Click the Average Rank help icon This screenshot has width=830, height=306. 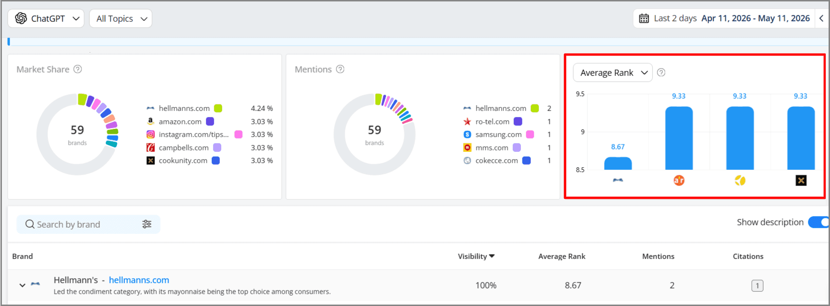(x=661, y=73)
